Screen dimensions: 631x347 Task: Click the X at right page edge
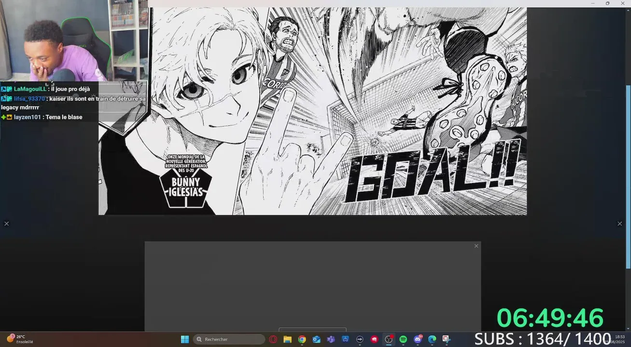point(620,224)
